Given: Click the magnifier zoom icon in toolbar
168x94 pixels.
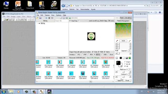Looking at the screenshot, I should click(x=49, y=18).
